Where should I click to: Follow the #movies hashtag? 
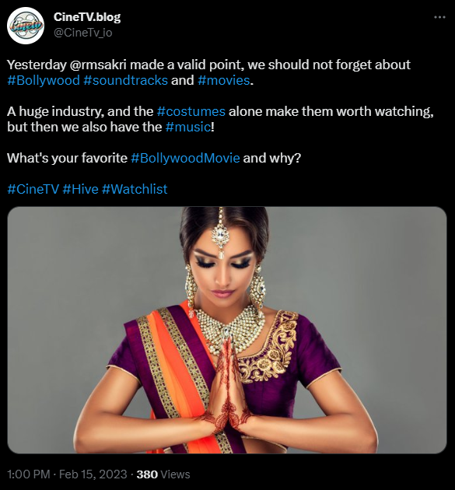click(x=224, y=80)
